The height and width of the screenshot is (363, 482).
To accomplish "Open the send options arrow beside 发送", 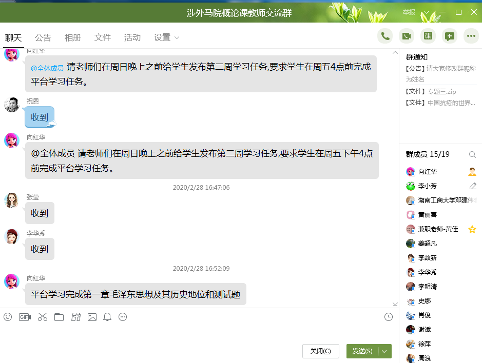I will [384, 351].
